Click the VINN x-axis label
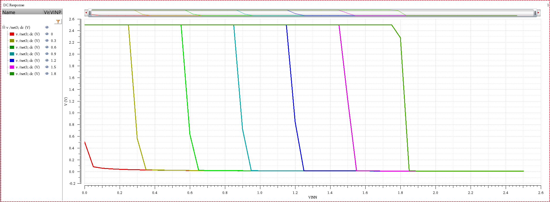The height and width of the screenshot is (202, 550). point(312,197)
